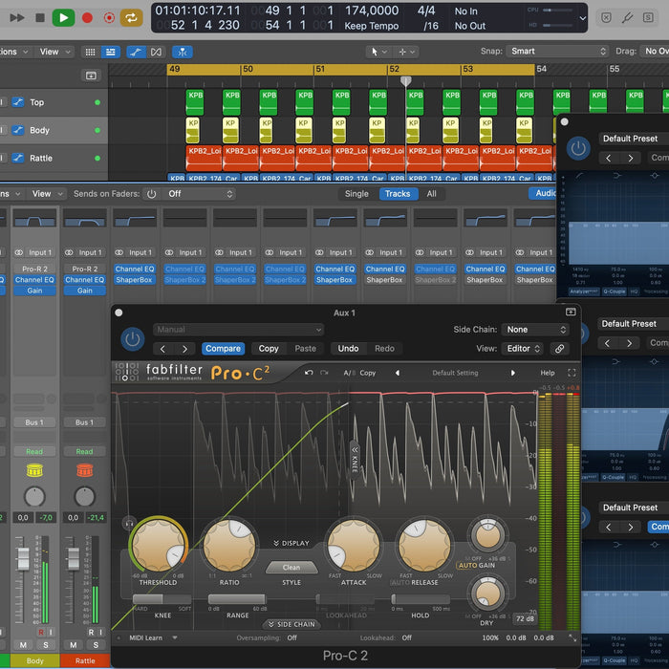Click the audition headphone icon near threshold
The height and width of the screenshot is (669, 669).
(x=129, y=523)
